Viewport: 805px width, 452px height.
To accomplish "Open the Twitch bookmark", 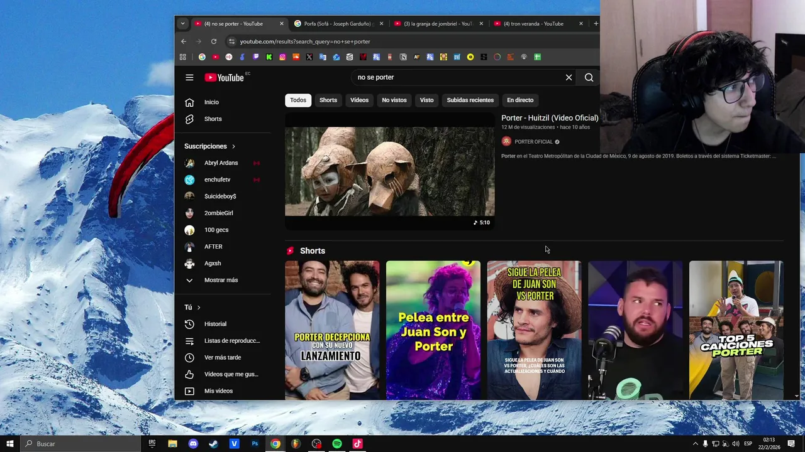I will pyautogui.click(x=255, y=56).
